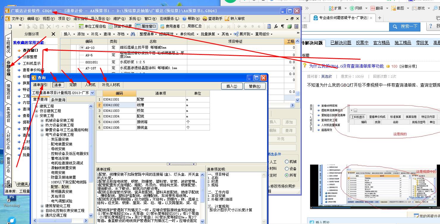Switch to the 清单指引 tab
The height and width of the screenshot is (224, 440).
[x=40, y=85]
